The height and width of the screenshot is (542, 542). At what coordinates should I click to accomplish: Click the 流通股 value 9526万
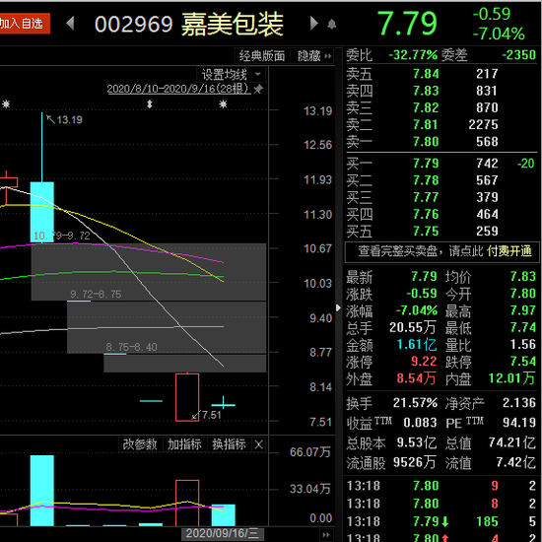pos(415,462)
